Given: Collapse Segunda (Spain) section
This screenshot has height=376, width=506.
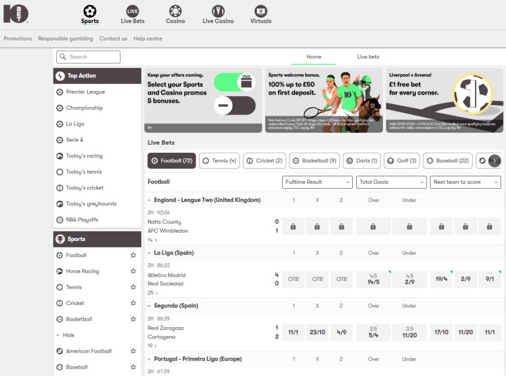Looking at the screenshot, I should (149, 306).
